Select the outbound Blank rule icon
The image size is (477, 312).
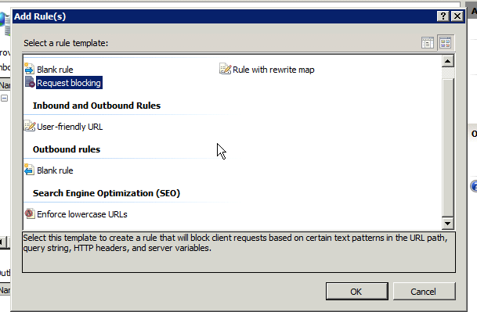pyautogui.click(x=29, y=170)
